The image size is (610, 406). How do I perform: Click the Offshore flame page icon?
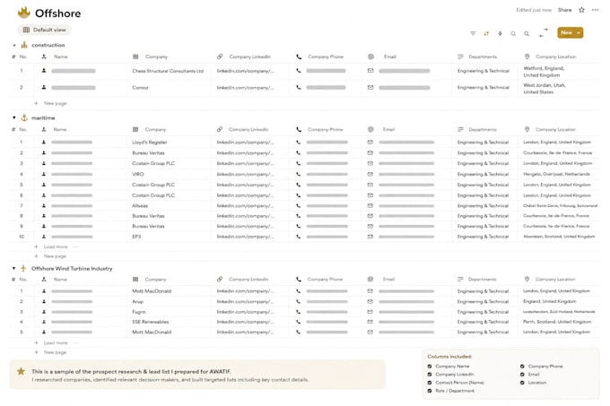(x=23, y=13)
